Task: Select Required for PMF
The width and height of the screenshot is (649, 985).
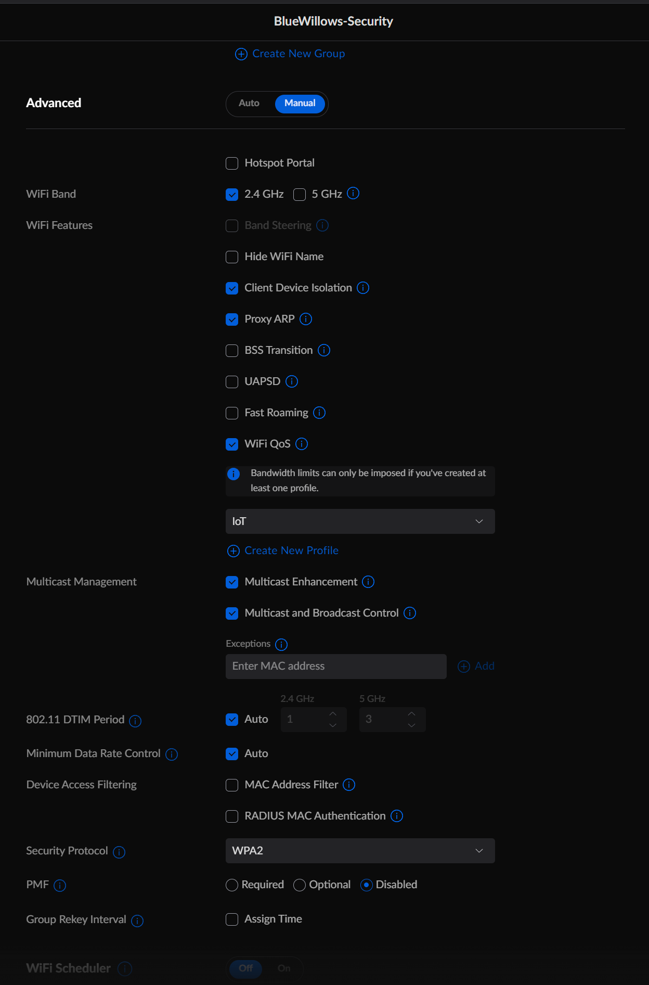Action: tap(231, 885)
